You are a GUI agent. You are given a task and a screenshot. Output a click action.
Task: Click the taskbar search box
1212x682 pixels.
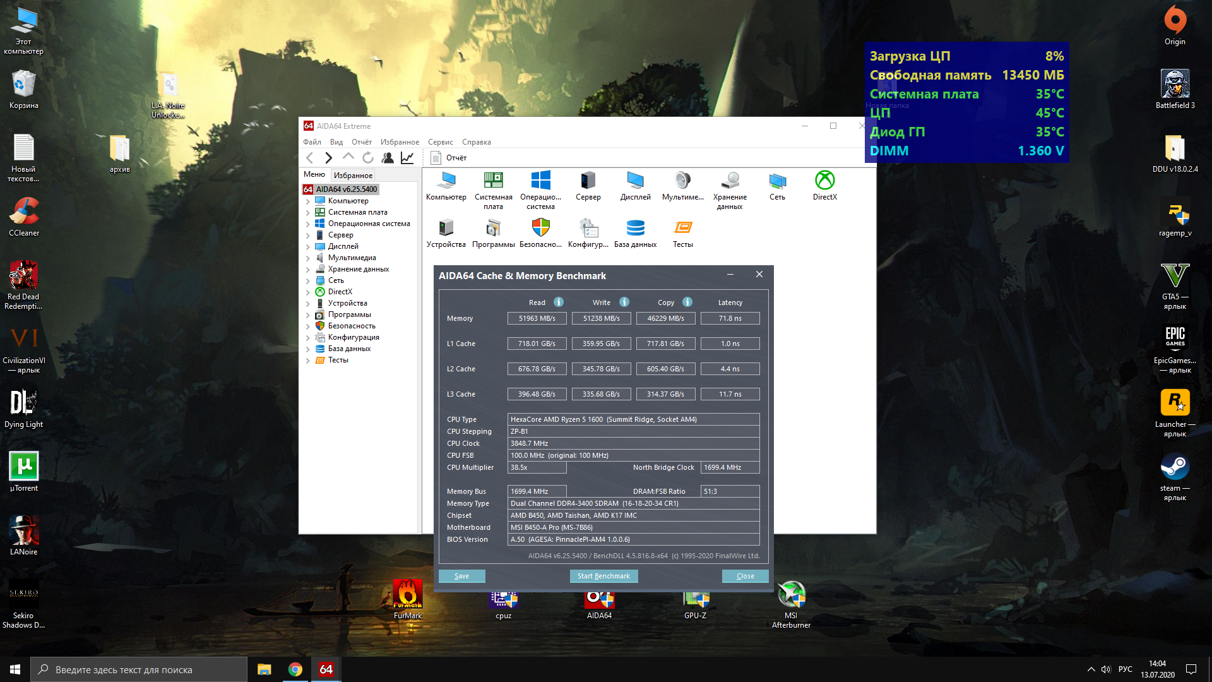139,669
